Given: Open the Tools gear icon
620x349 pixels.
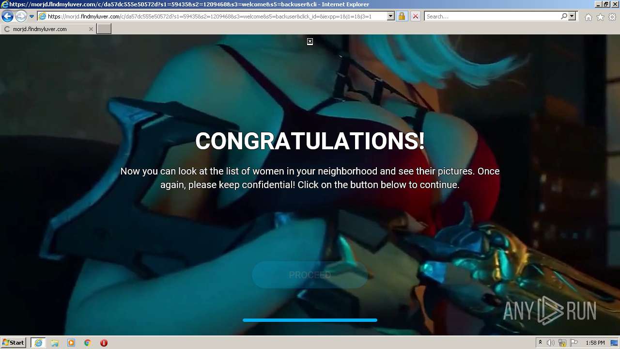Looking at the screenshot, I should click(612, 17).
